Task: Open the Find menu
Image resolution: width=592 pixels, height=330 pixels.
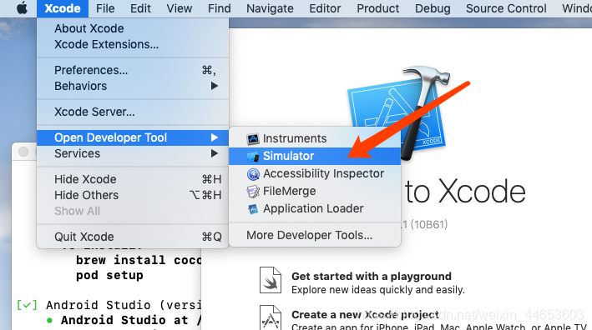Action: [x=219, y=8]
